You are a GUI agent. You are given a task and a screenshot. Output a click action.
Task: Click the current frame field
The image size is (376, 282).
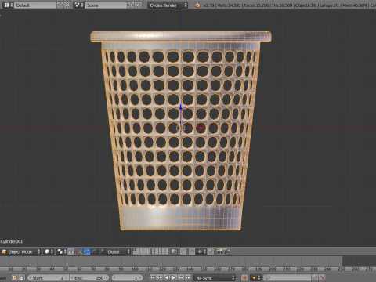coord(128,277)
